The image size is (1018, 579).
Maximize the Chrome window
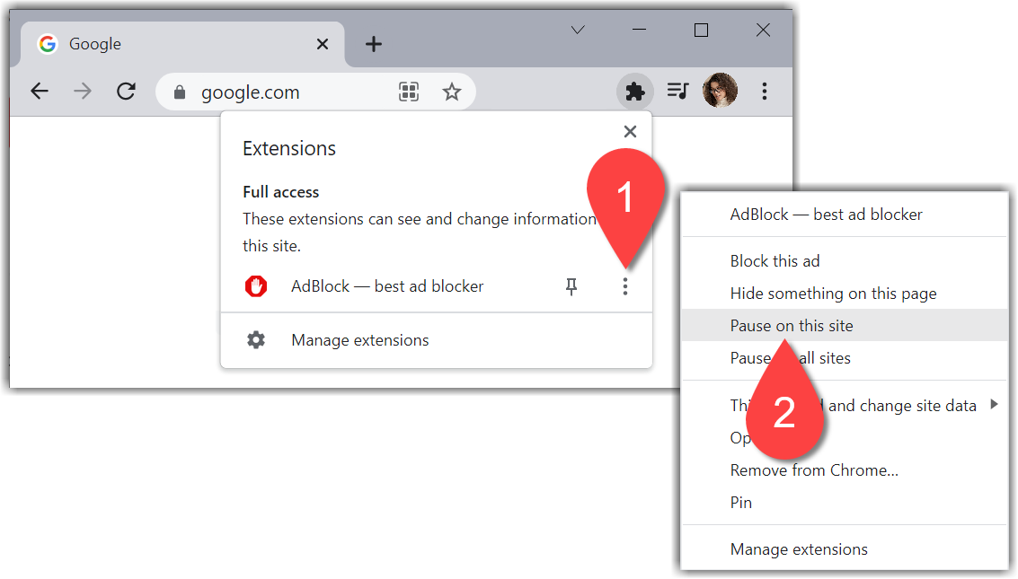point(701,30)
